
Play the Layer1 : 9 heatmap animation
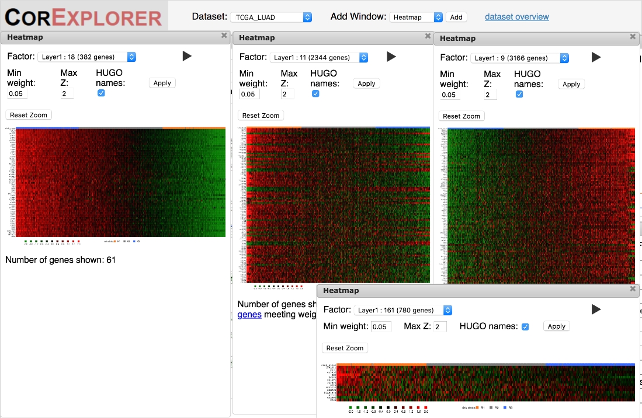[x=596, y=57]
